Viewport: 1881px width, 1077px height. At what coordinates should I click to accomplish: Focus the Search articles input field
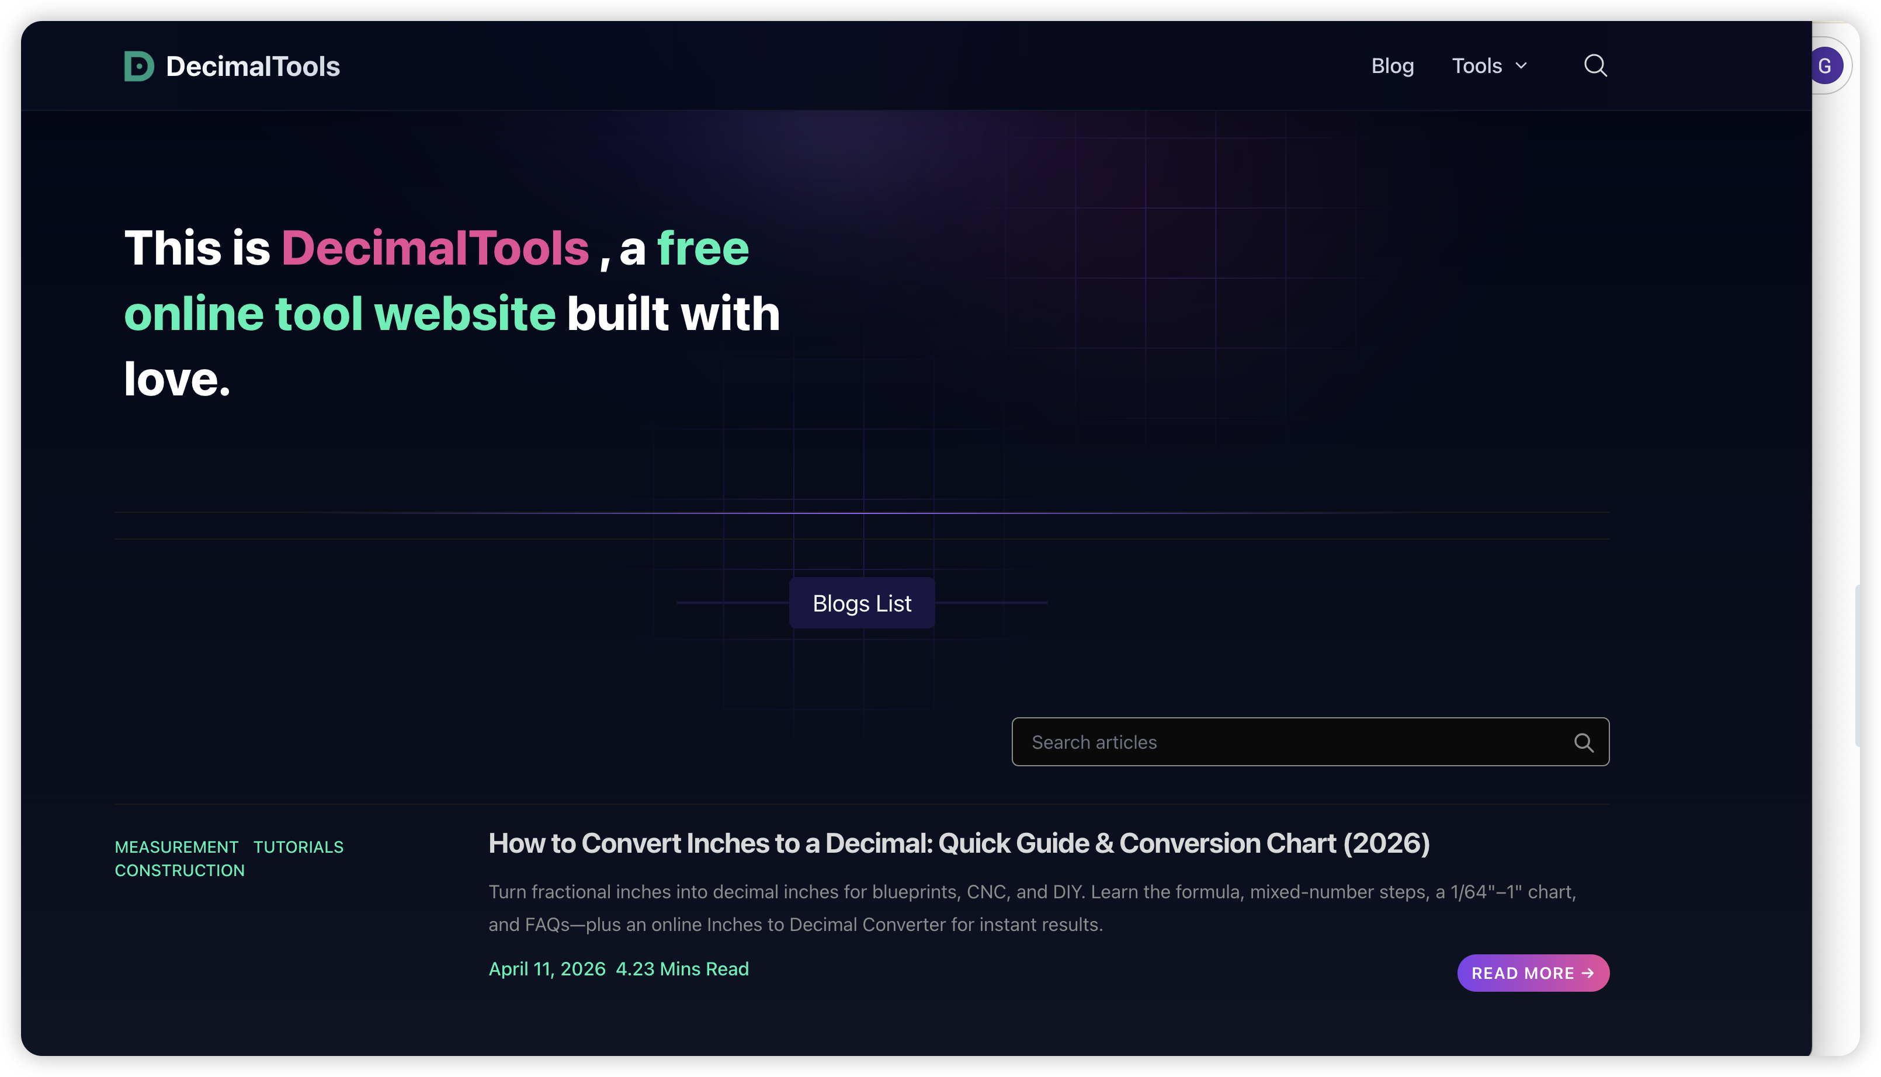[x=1310, y=742]
